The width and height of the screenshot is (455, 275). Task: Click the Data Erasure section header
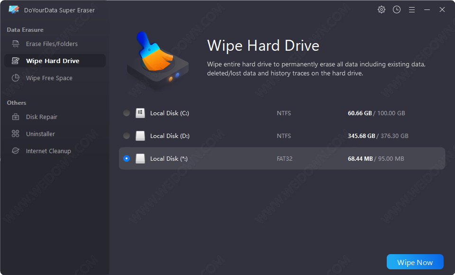(x=25, y=29)
